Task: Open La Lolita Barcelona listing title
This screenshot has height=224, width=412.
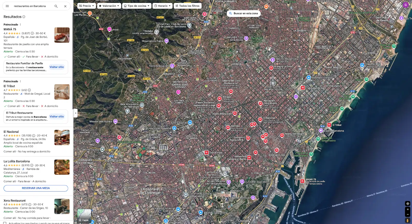Action: 17,161
